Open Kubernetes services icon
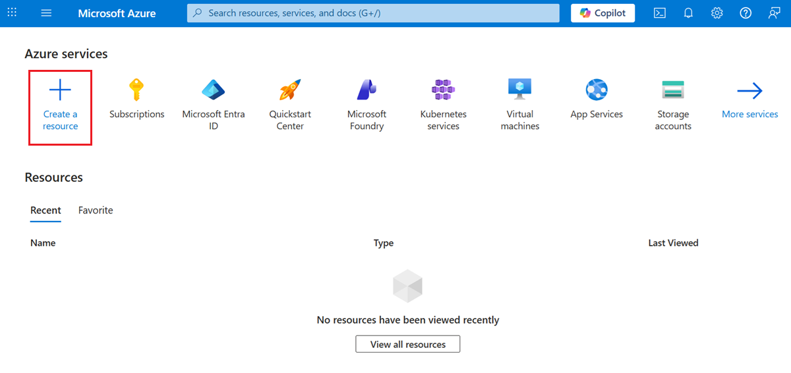 [443, 90]
